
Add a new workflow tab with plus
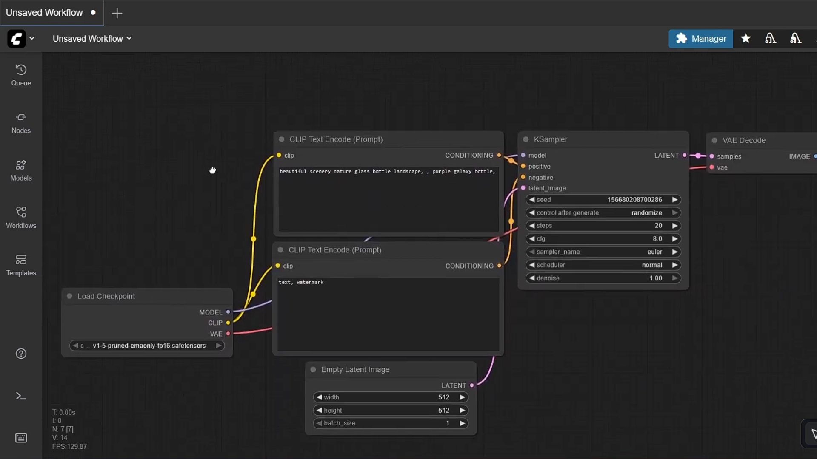pyautogui.click(x=117, y=13)
